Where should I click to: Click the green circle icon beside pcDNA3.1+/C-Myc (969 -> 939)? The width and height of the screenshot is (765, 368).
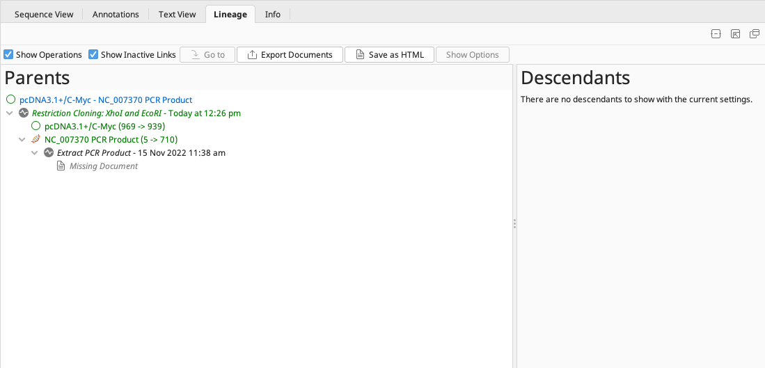tap(36, 126)
